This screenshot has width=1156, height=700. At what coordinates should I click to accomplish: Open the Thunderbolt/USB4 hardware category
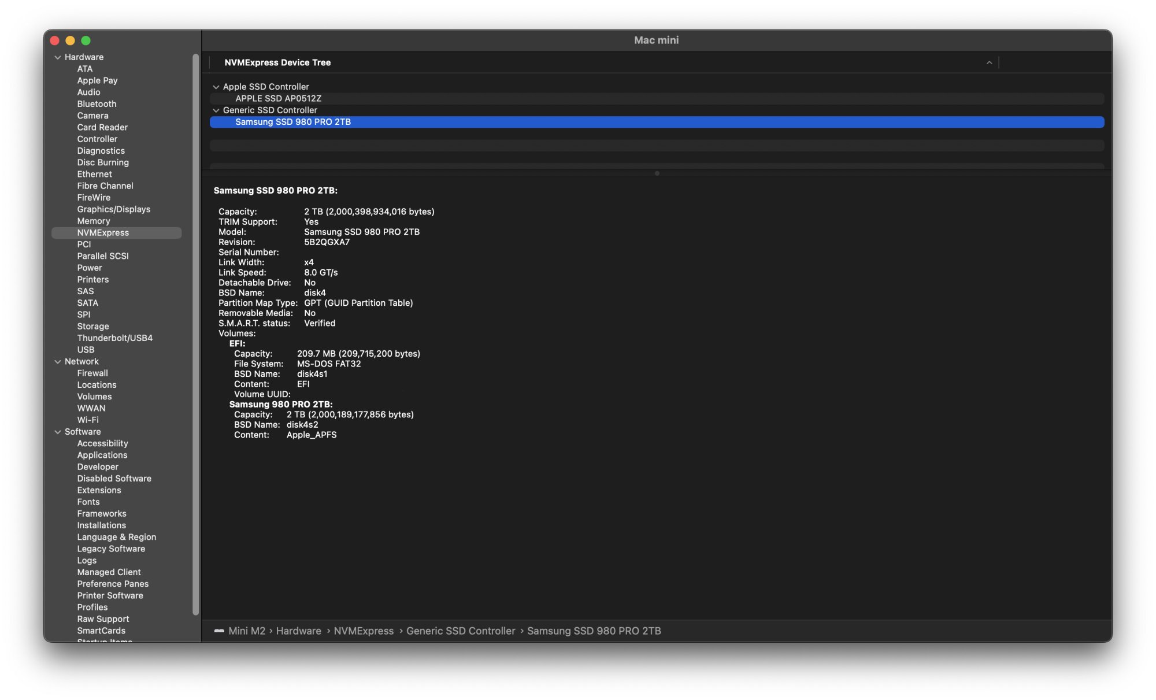click(114, 338)
